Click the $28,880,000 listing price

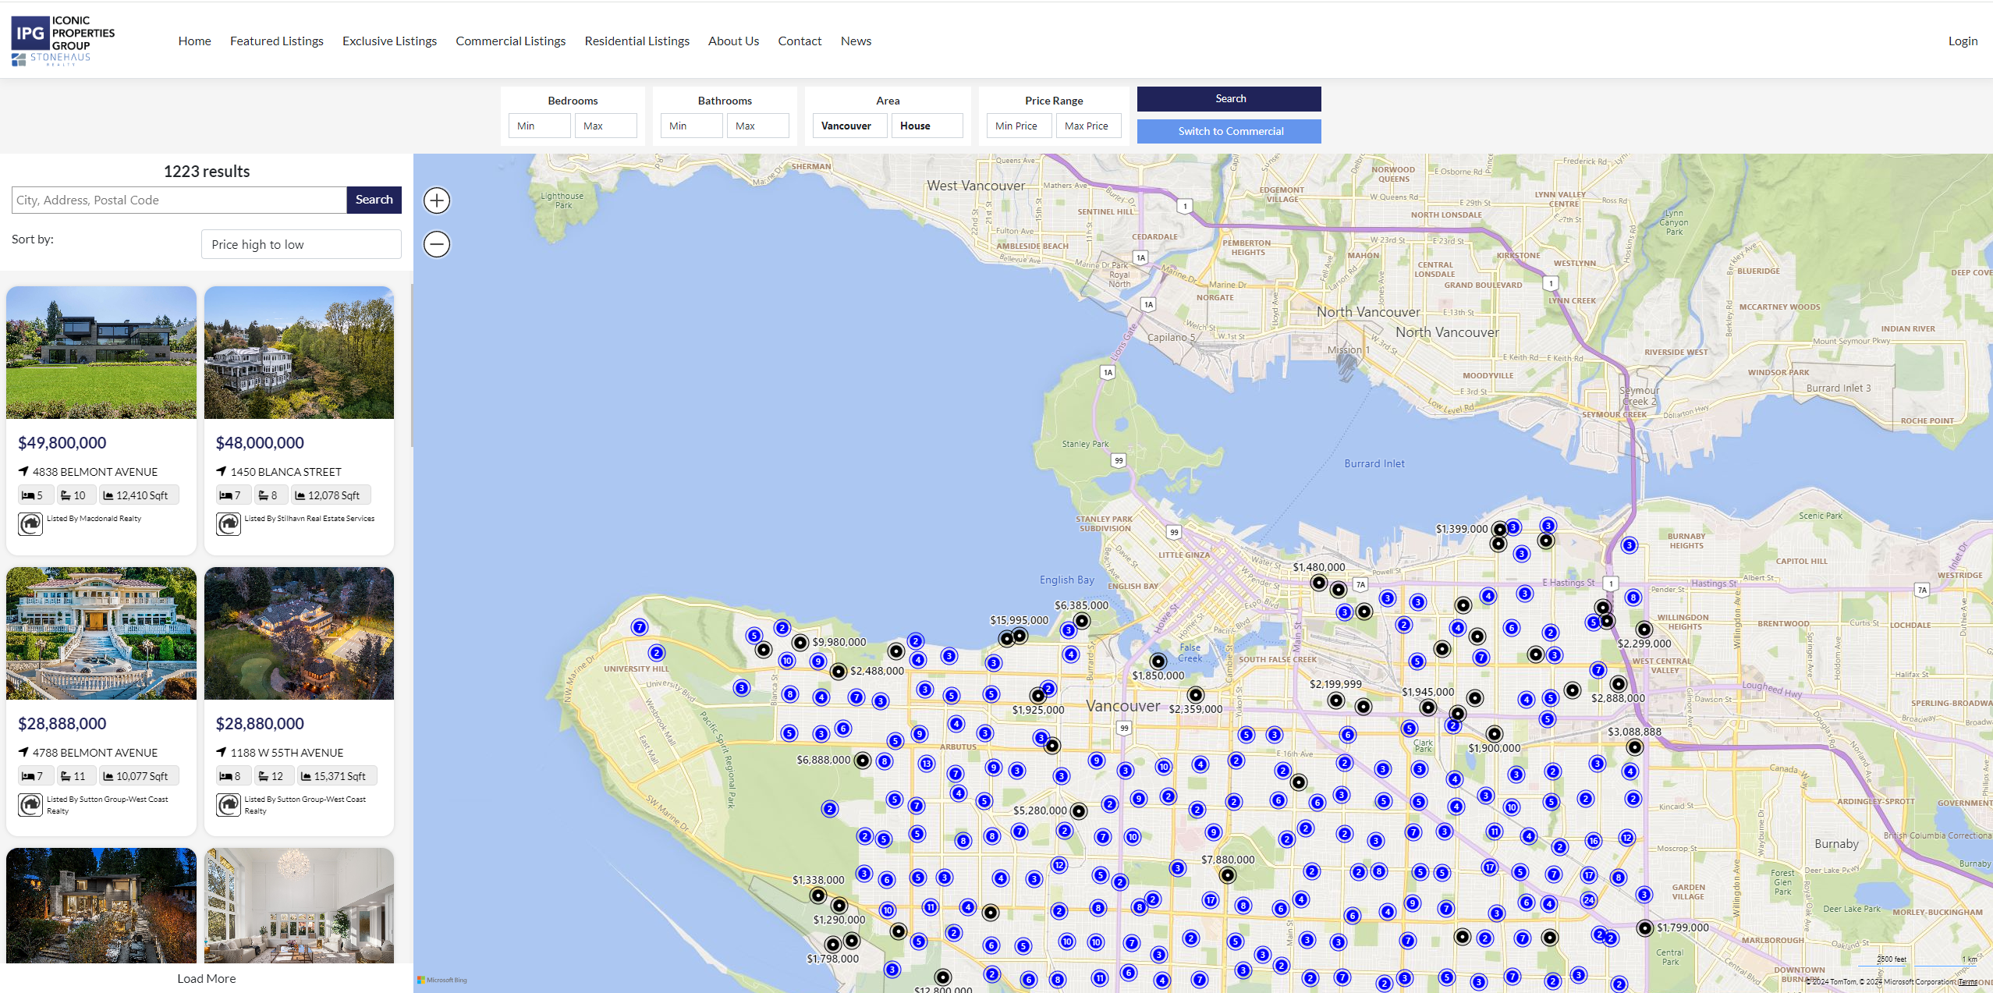260,723
